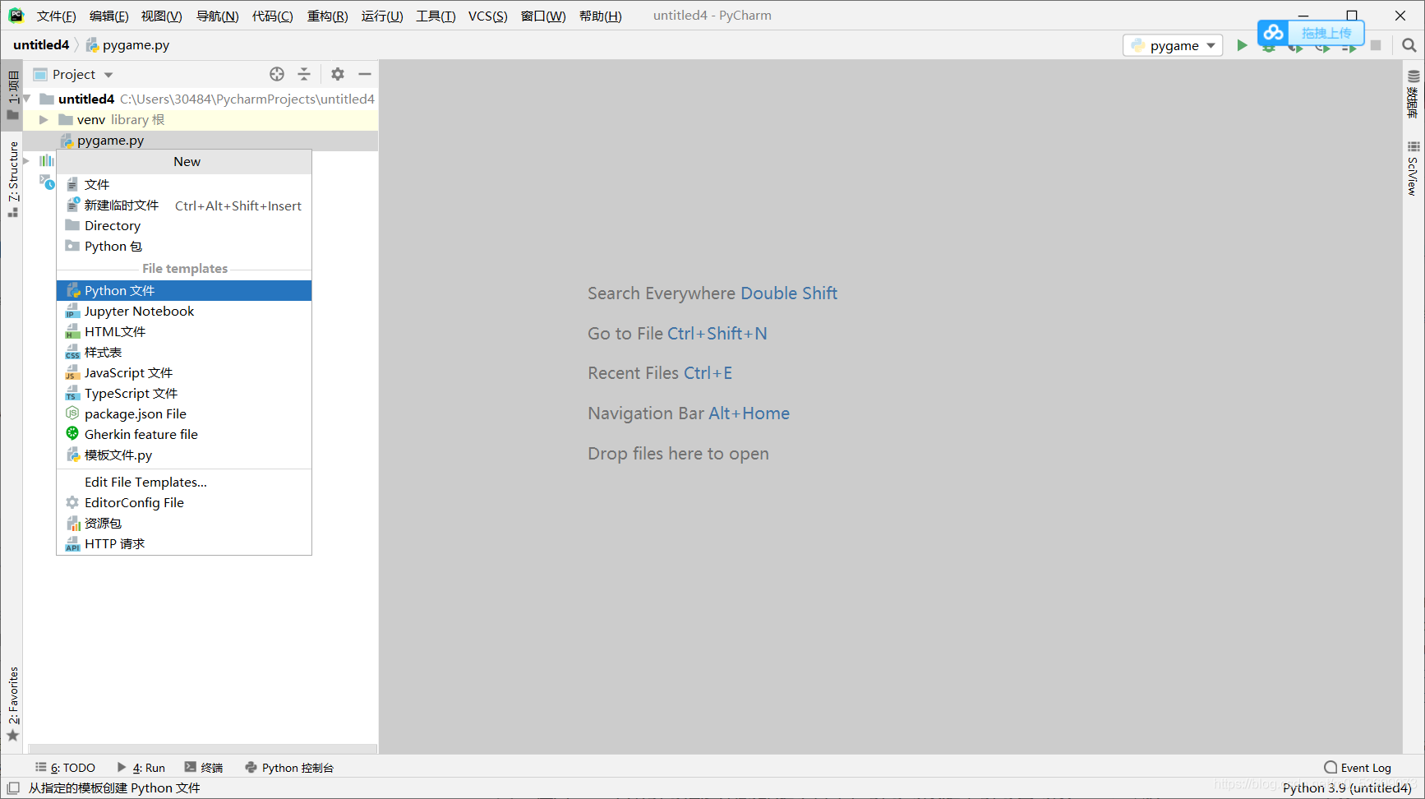Choose Python 包 in New popup

184,247
